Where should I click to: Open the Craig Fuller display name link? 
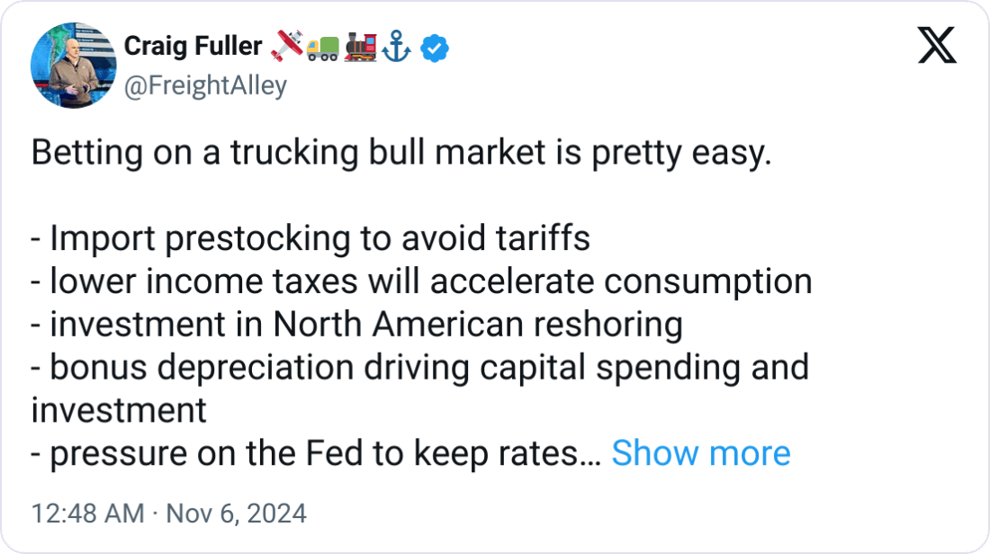tap(193, 46)
